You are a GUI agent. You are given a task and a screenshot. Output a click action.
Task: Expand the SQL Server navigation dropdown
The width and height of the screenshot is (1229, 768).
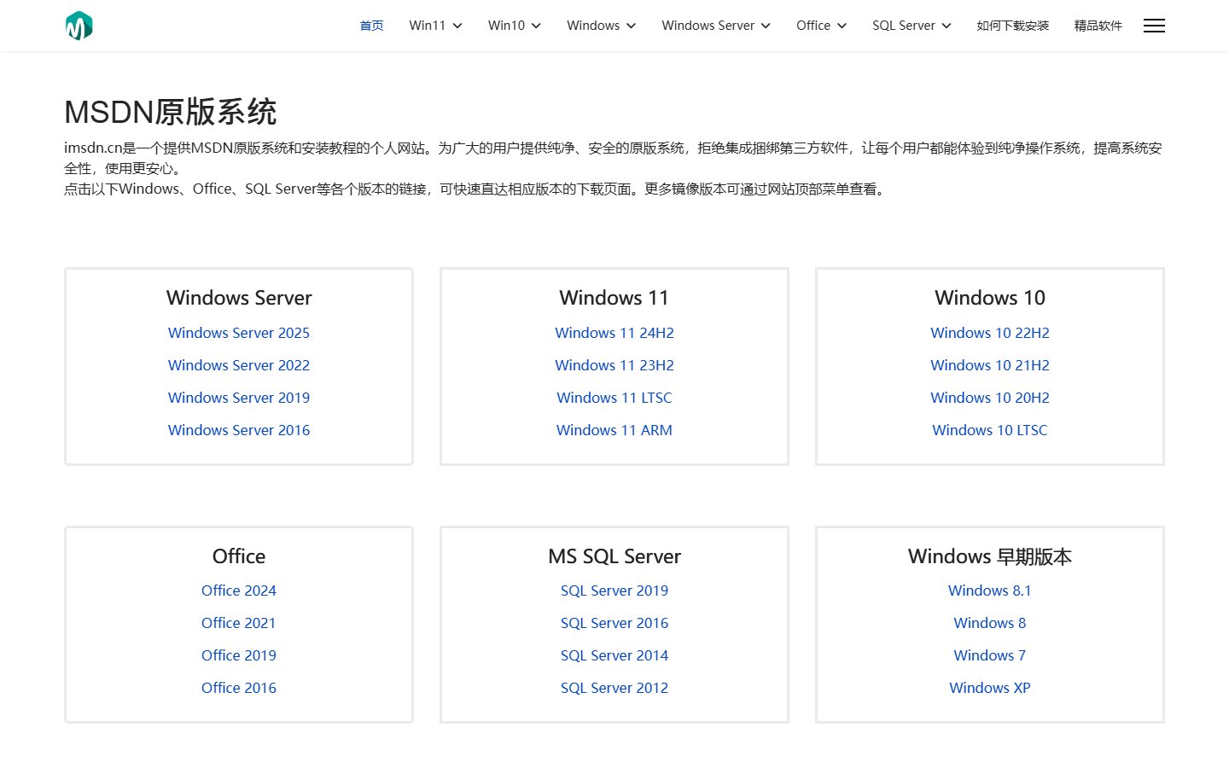click(x=912, y=26)
